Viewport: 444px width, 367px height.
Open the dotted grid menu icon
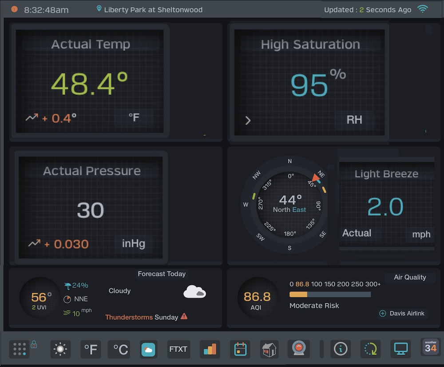point(20,349)
